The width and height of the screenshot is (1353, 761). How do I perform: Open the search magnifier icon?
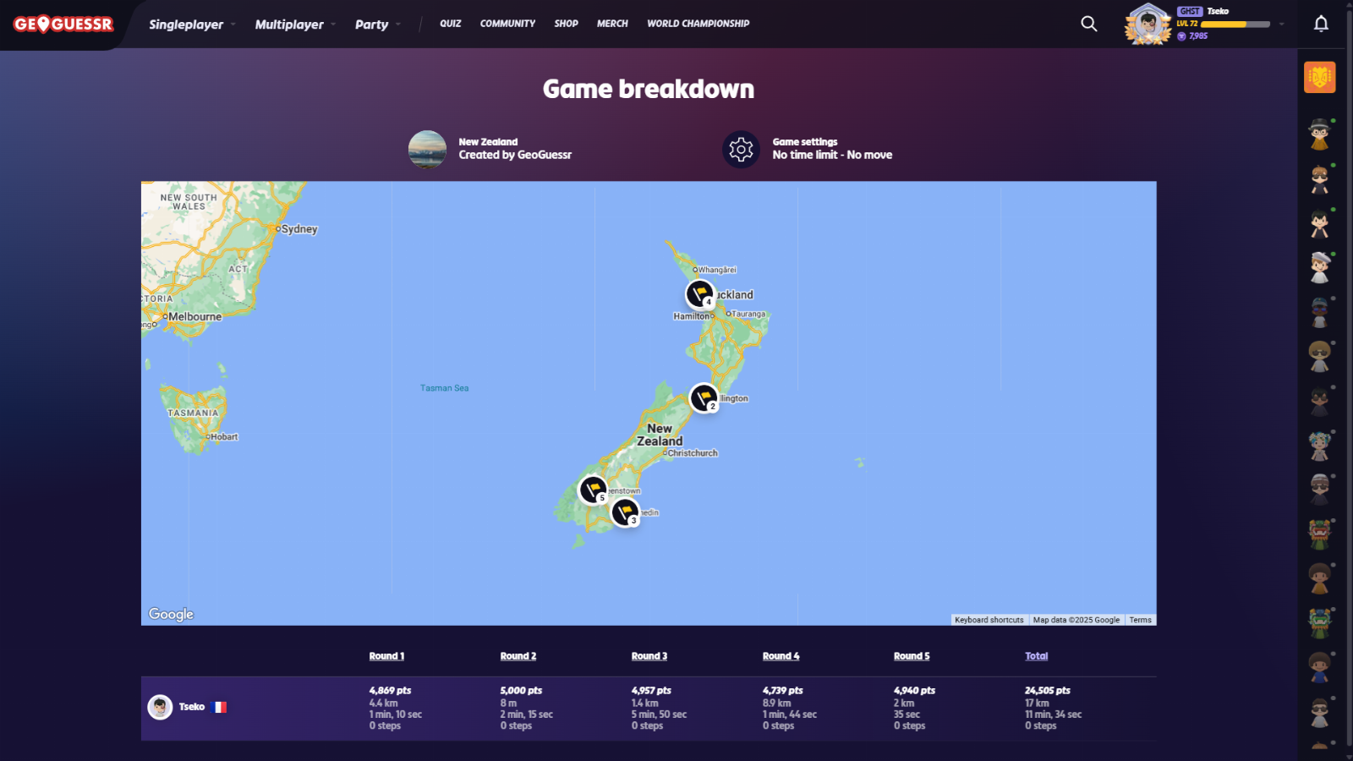pos(1089,24)
